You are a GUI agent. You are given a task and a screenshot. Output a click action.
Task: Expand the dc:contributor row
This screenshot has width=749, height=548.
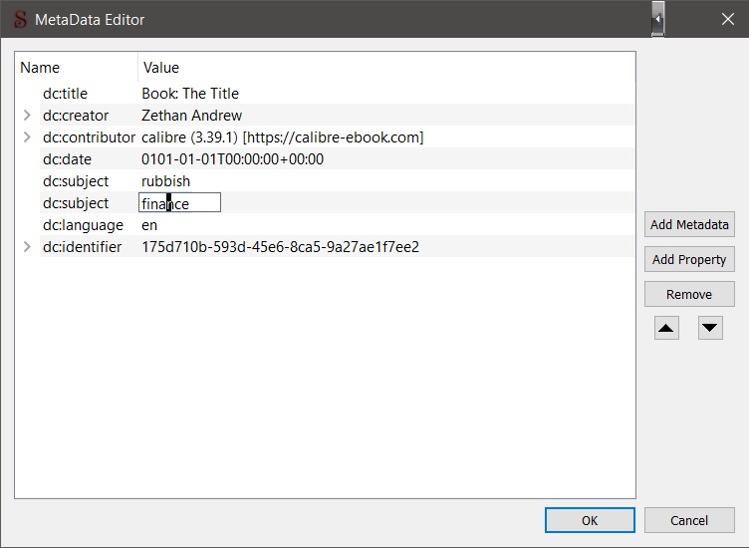click(27, 137)
